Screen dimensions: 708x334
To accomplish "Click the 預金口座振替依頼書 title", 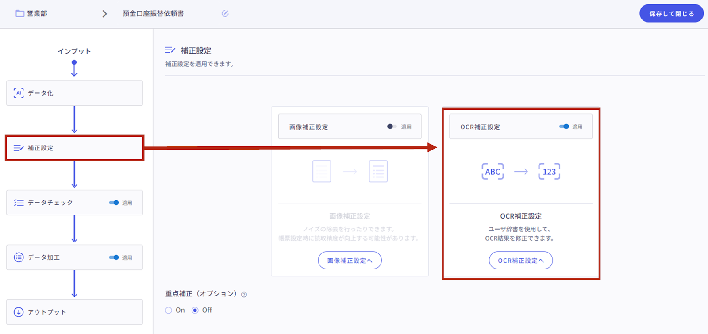I will point(153,14).
